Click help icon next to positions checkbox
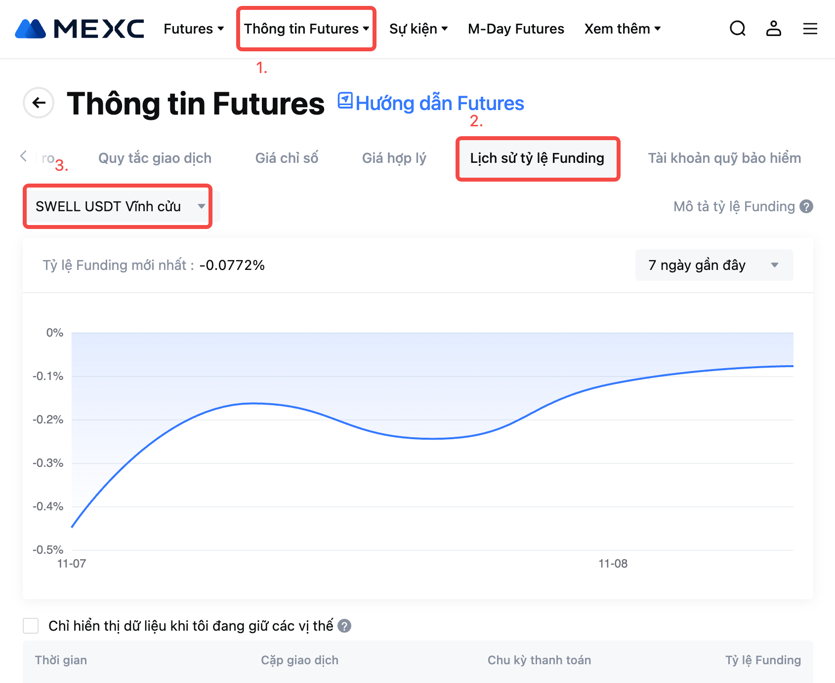The image size is (835, 683). click(344, 626)
